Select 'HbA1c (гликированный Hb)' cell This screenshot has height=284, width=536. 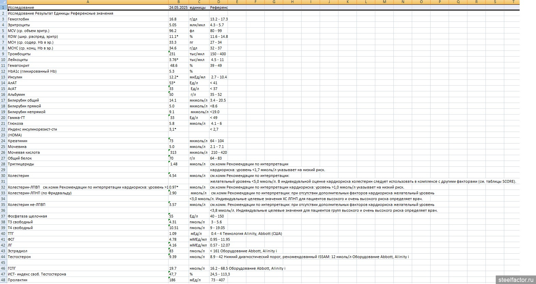pyautogui.click(x=88, y=71)
